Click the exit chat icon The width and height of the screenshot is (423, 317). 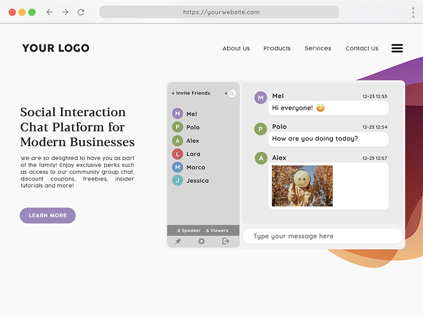[226, 241]
